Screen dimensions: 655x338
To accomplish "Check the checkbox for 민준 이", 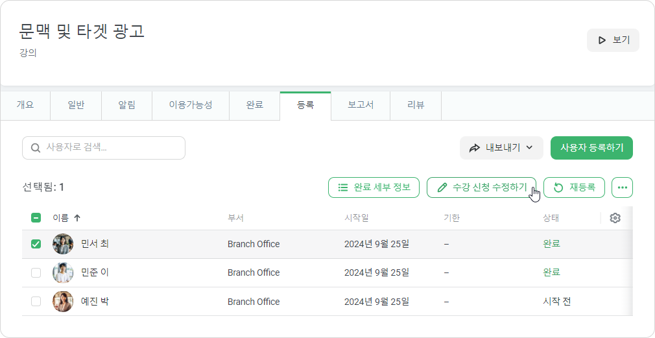I will 36,273.
